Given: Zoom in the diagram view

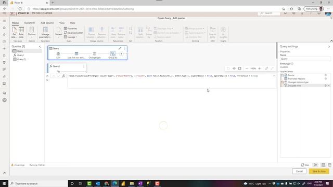Looking at the screenshot, I should coord(259,68).
